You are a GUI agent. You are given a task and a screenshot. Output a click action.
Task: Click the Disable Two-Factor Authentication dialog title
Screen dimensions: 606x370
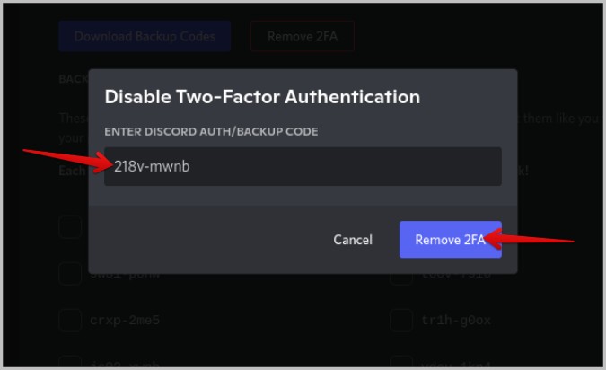262,96
